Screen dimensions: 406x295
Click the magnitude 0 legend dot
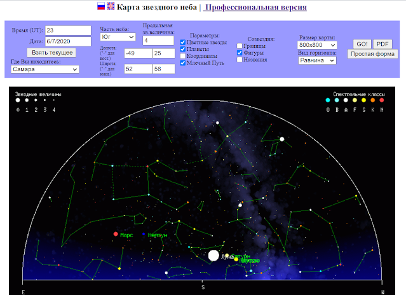[x=18, y=100]
